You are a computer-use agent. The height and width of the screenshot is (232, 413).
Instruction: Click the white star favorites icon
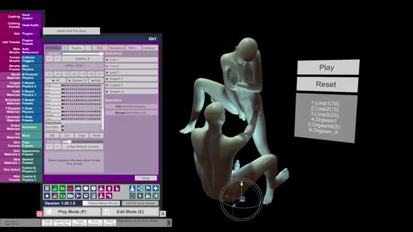(47, 196)
